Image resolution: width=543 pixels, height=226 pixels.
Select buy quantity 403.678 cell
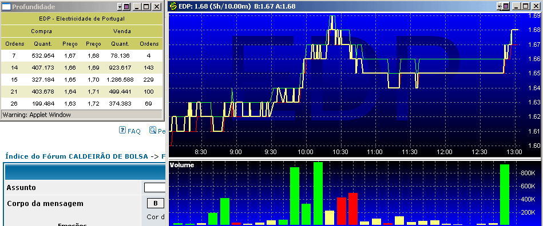click(43, 91)
